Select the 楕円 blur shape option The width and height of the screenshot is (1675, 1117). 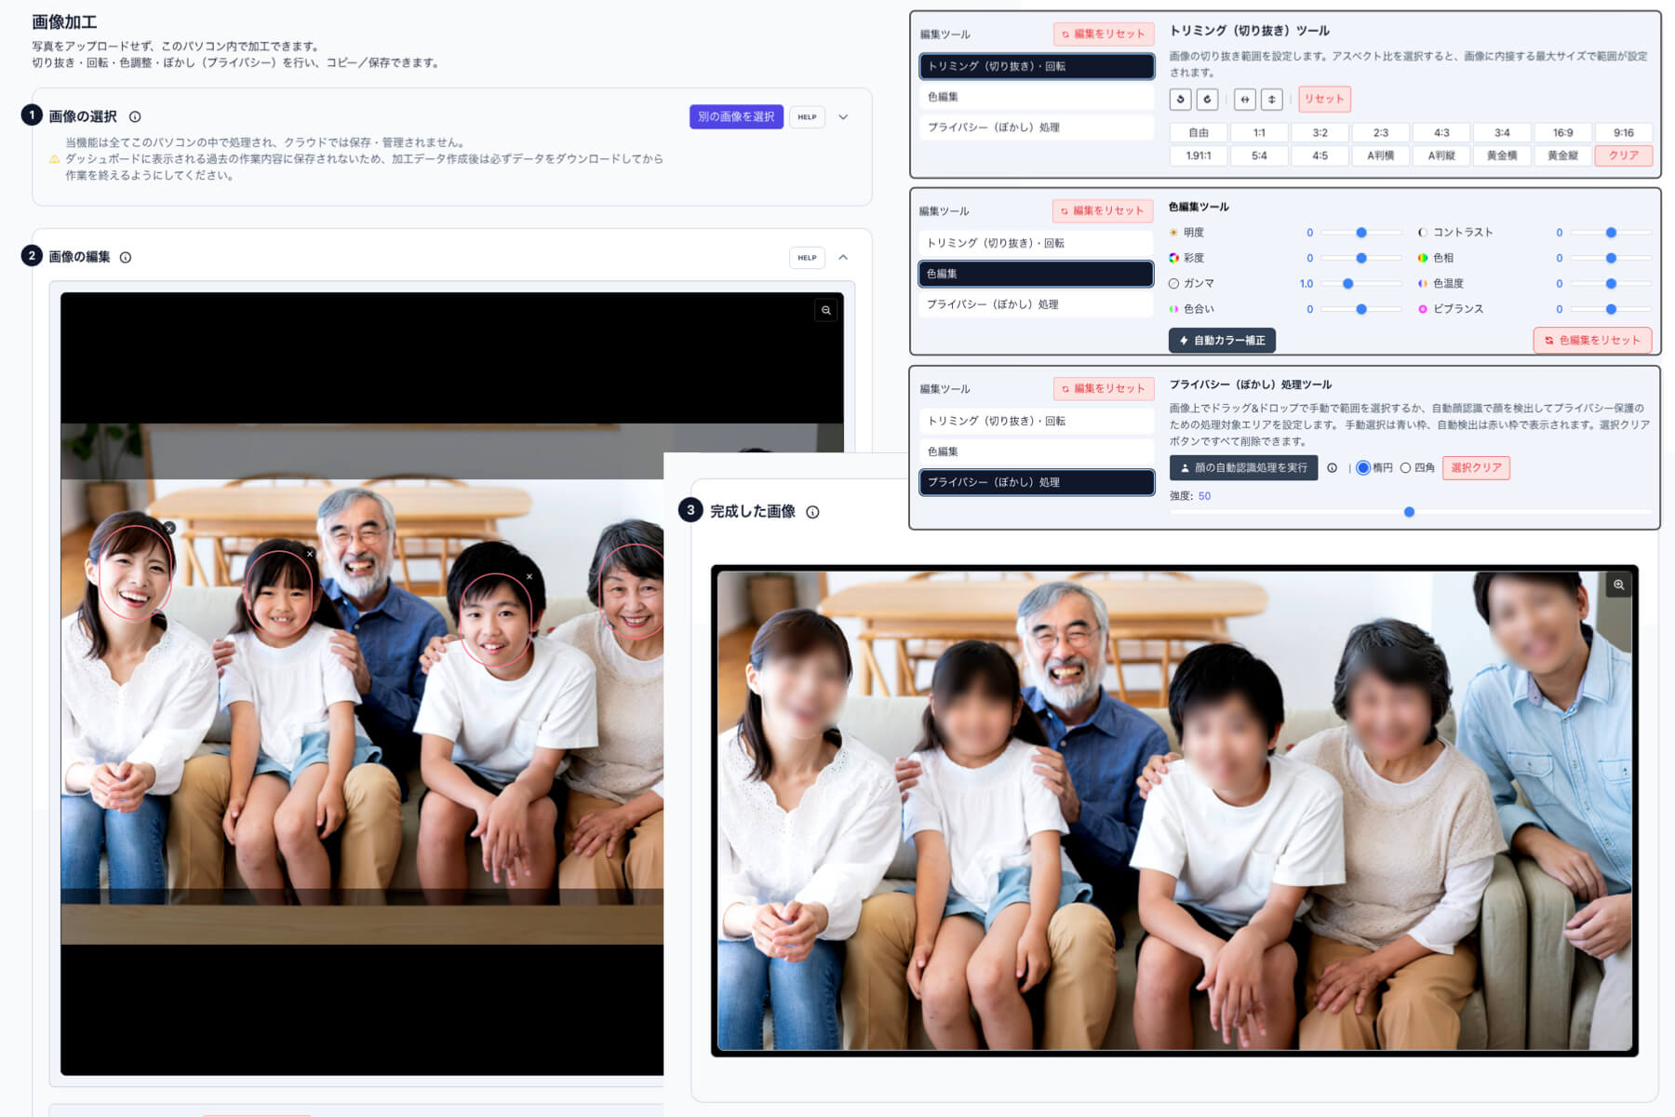[1363, 468]
